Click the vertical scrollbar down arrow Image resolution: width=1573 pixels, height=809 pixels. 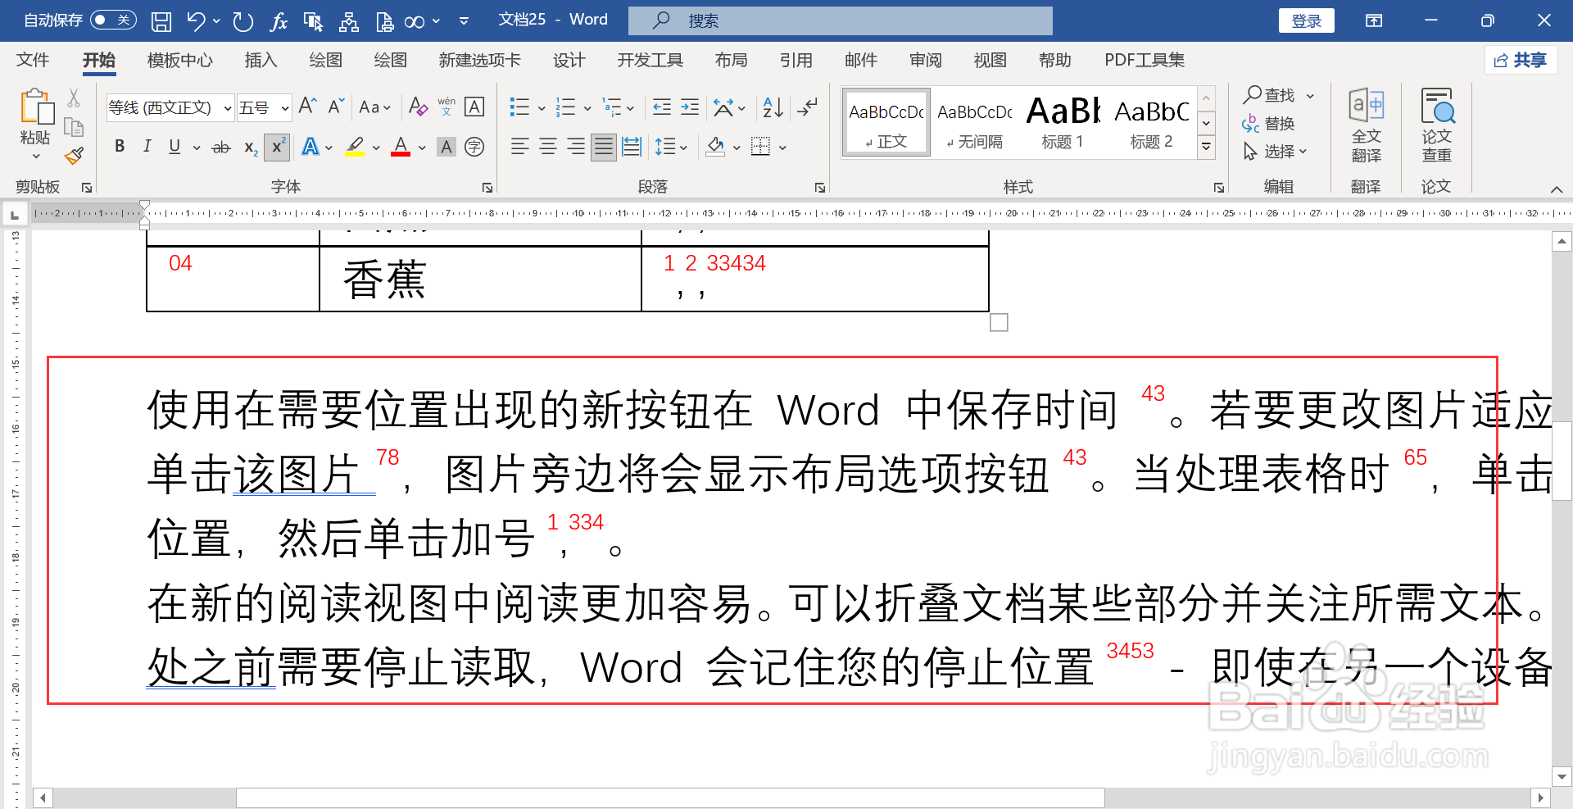coord(1562,776)
